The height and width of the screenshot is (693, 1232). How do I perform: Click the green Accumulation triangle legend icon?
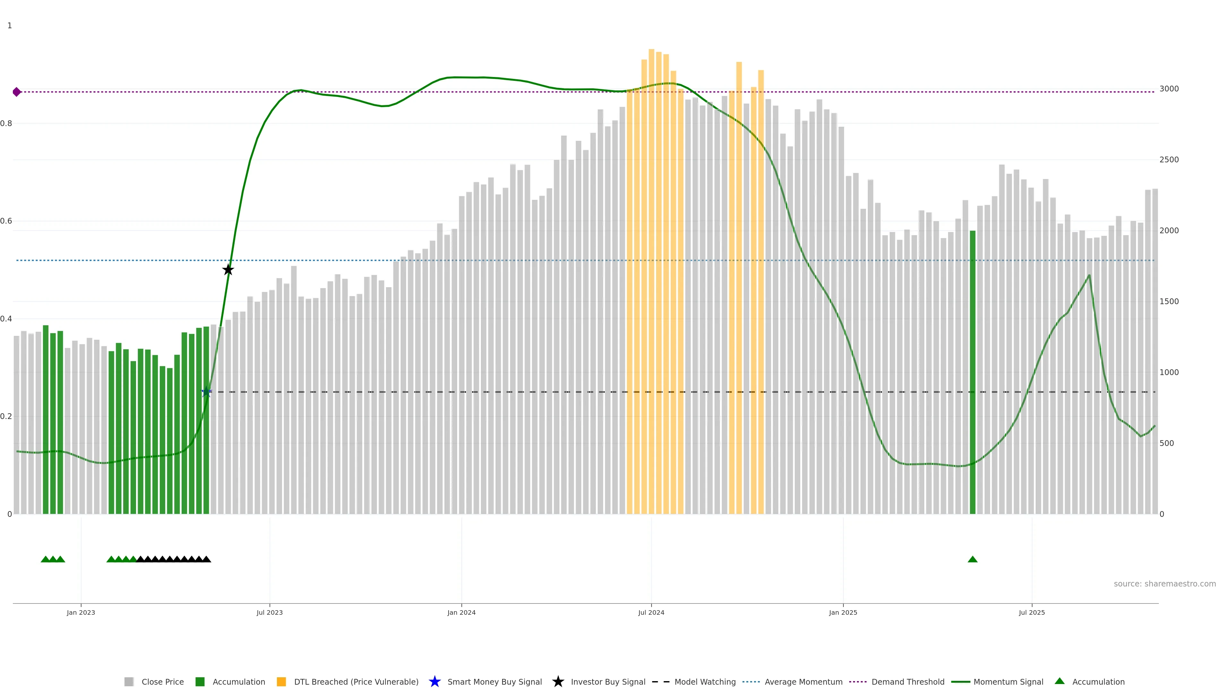coord(1060,681)
